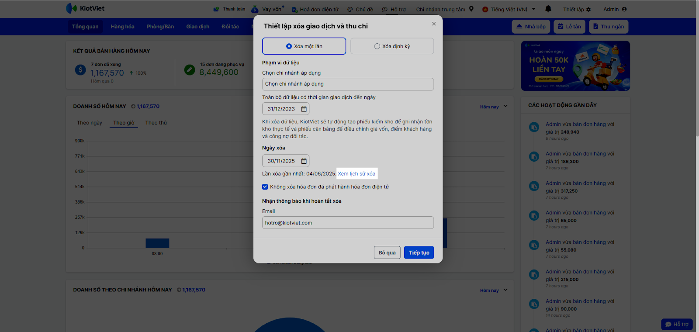Click the KiotViet logo

pos(85,8)
